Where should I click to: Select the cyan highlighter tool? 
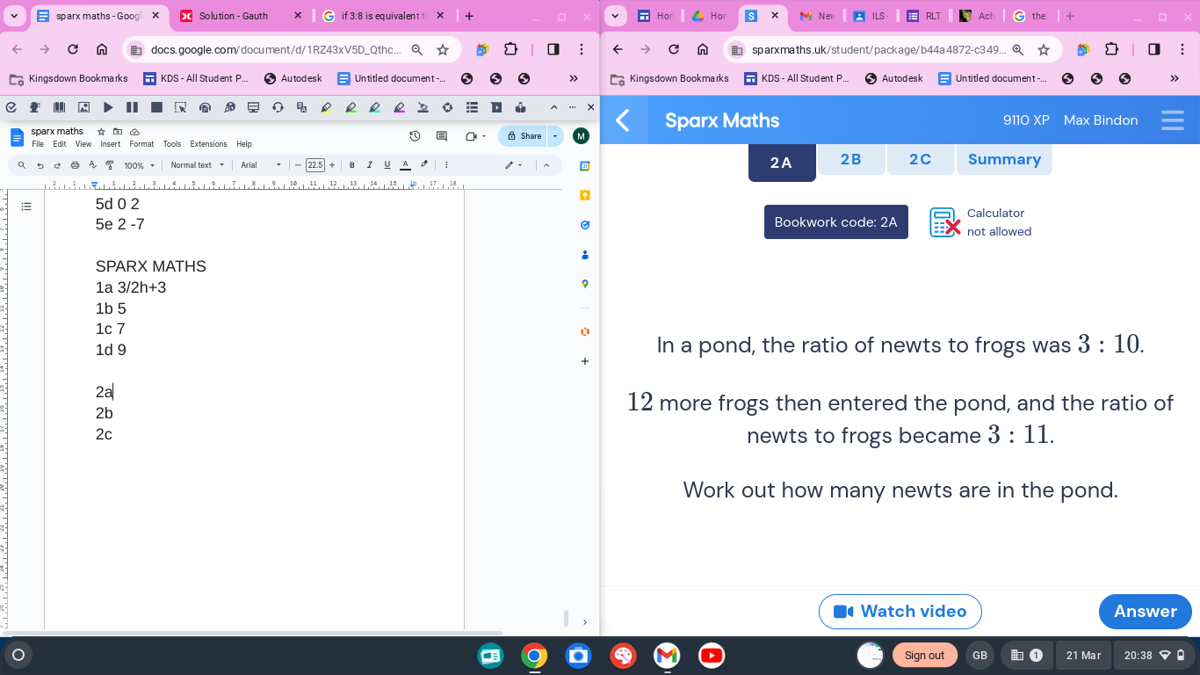tap(374, 107)
